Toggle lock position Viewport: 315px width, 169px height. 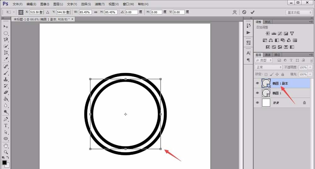coord(277,74)
